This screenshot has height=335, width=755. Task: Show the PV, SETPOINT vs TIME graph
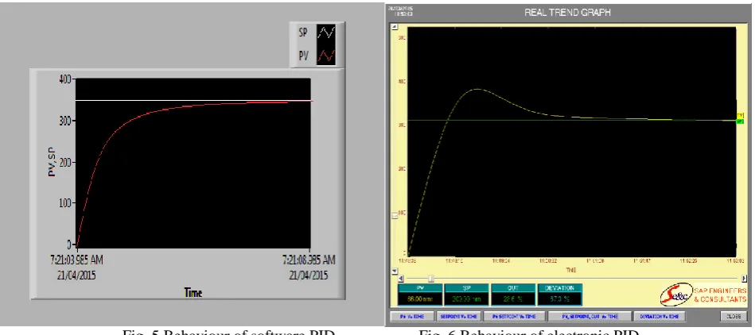pyautogui.click(x=514, y=317)
